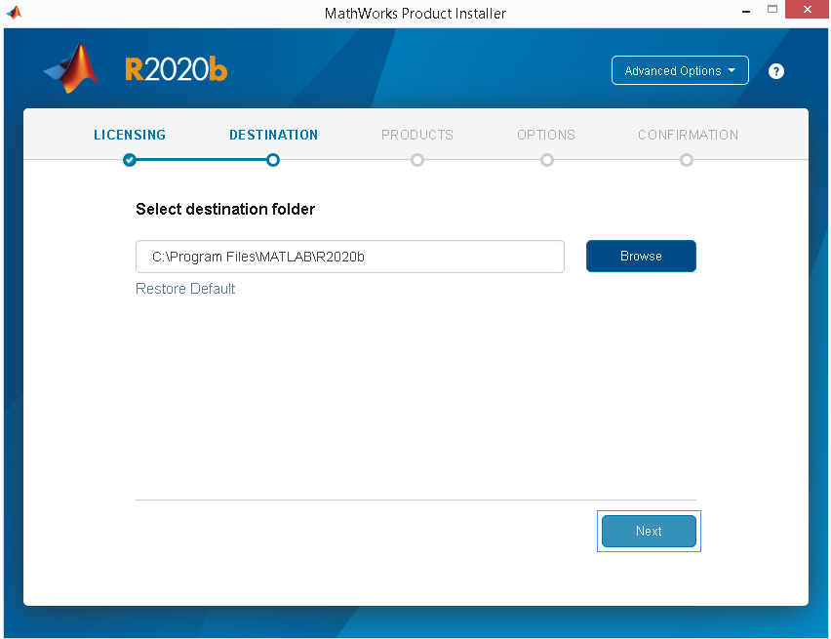Go to the OPTIONS step tab
The width and height of the screenshot is (831, 639).
546,135
